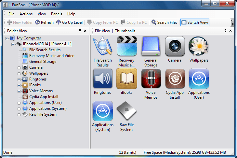Open the General Storage drive icon
This screenshot has height=158, width=237.
(151, 46)
